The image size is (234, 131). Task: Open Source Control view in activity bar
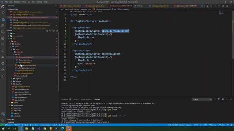[3, 19]
